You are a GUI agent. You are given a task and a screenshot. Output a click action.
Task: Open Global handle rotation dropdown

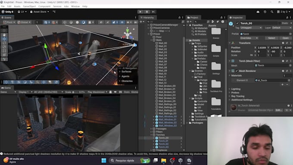tap(24, 22)
